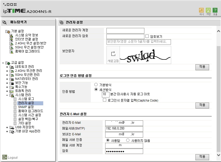Collapse the 시스템 관리 node
Image resolution: width=221 pixels, height=162 pixels.
(x=7, y=95)
